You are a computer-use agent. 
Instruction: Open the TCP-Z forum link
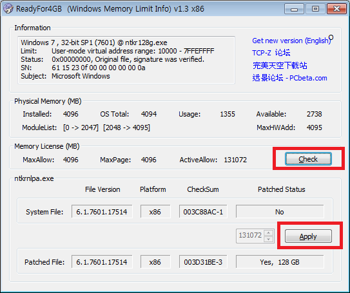pos(271,53)
